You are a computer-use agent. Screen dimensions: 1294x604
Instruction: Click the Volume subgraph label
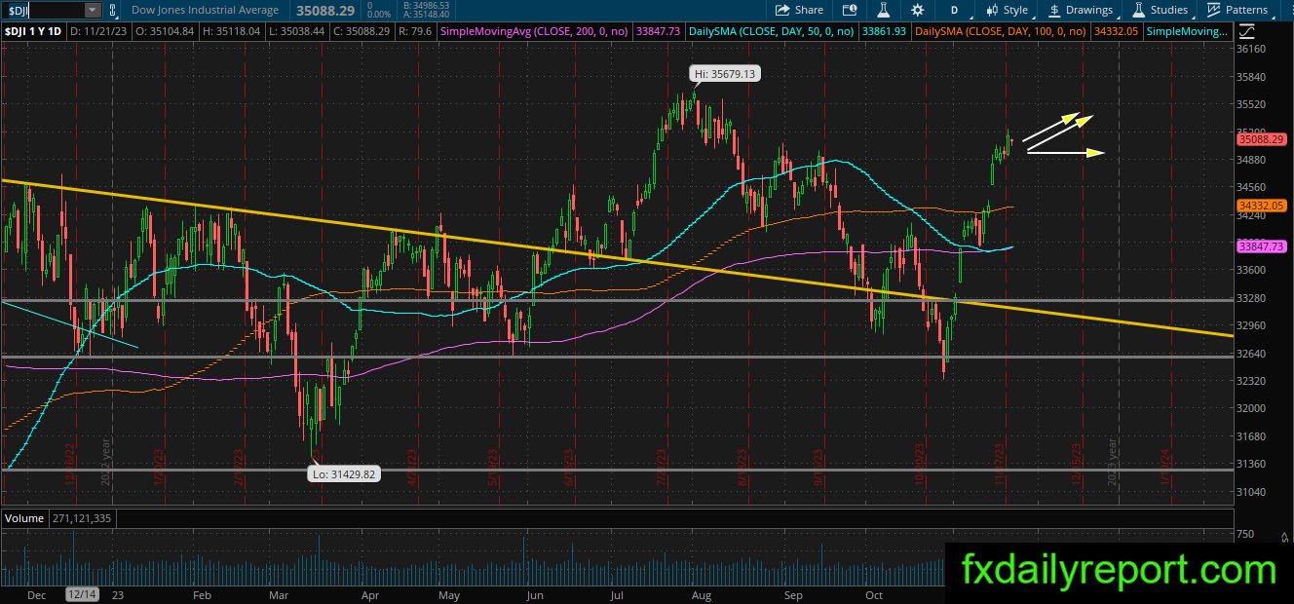(24, 518)
